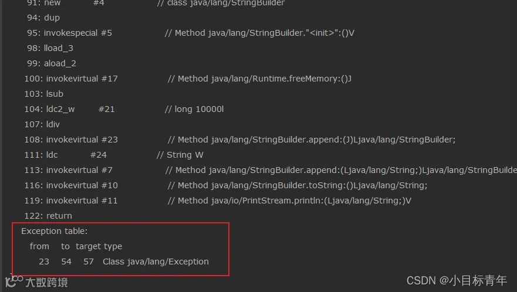The image size is (517, 292).
Task: Click the 'from' column header
Action: 39,246
